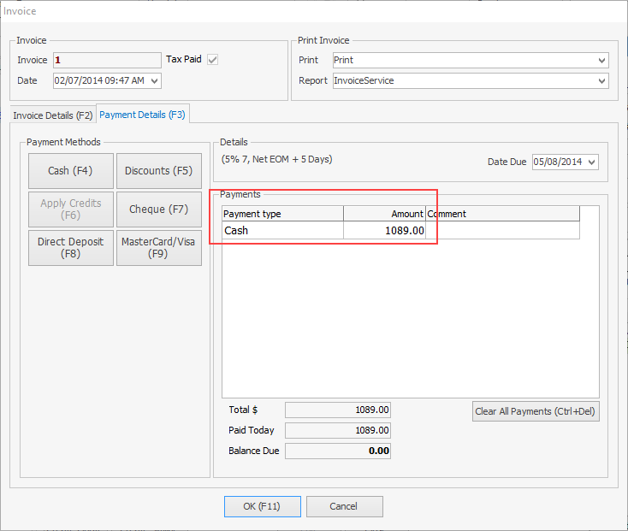Image resolution: width=628 pixels, height=531 pixels.
Task: Open the invoice Date dropdown
Action: pos(154,80)
